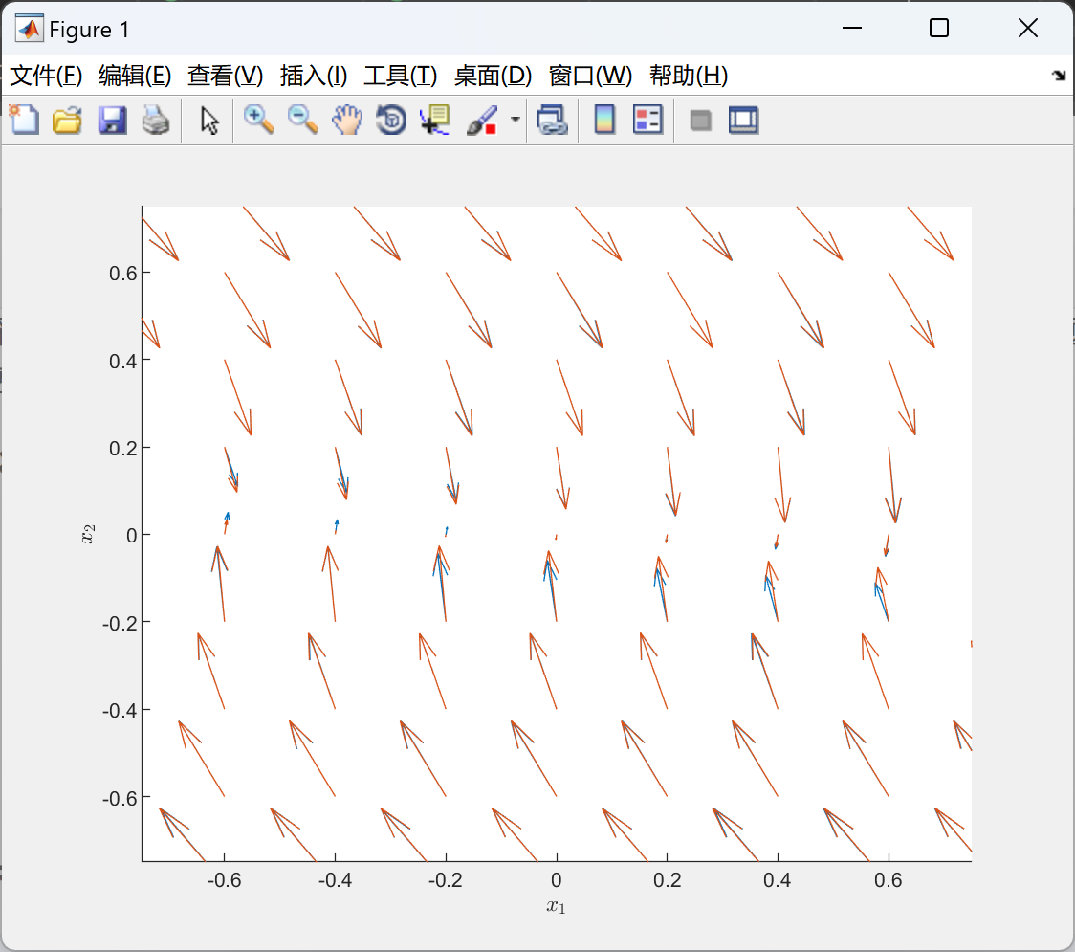Open the 查看(V) menu

[x=225, y=76]
